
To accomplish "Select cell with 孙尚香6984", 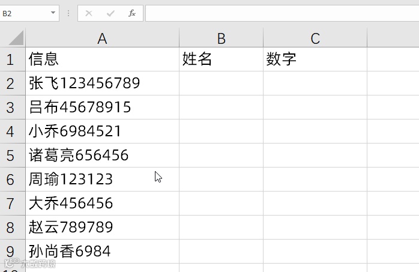I will [x=102, y=252].
